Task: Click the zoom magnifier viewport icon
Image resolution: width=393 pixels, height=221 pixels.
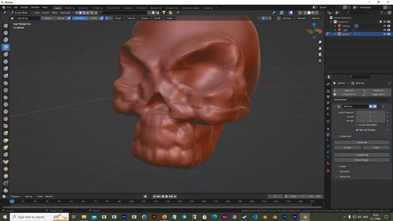Action: (320, 42)
